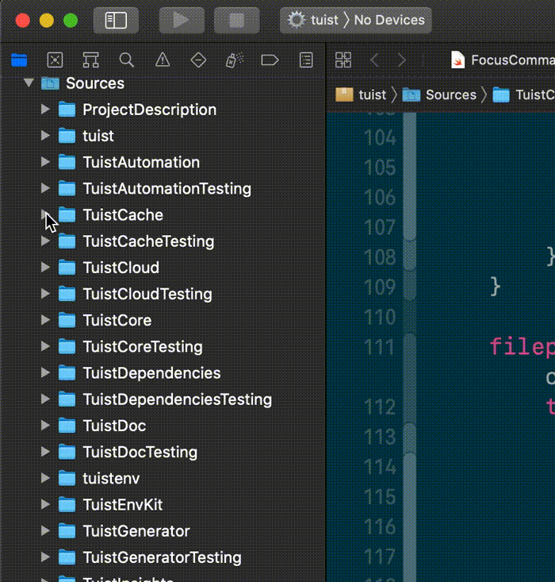Viewport: 555px width, 582px height.
Task: Select the FocusCommand file tab
Action: (503, 60)
